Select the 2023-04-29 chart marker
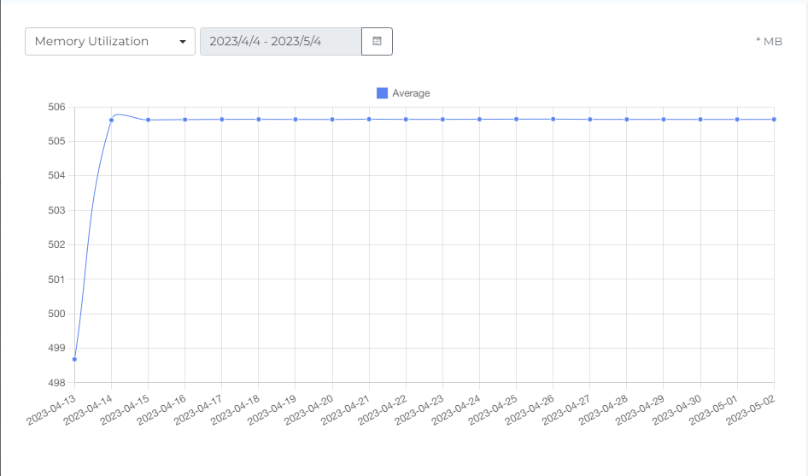 664,119
